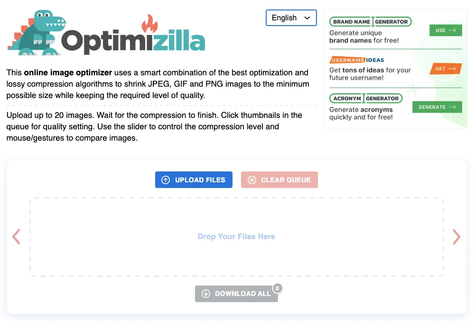Click the X circle icon in Clear Queue
The image size is (474, 322).
point(252,180)
